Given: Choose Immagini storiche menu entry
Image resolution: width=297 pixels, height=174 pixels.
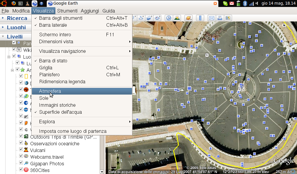Looking at the screenshot, I should 82,105.
